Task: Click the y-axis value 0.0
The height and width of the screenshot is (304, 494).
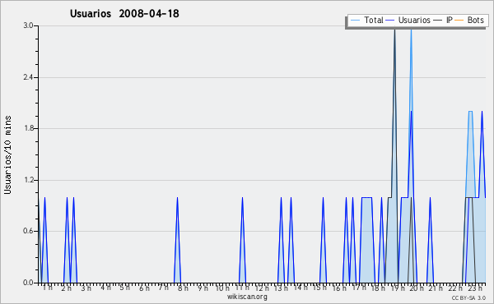Action: pos(28,283)
